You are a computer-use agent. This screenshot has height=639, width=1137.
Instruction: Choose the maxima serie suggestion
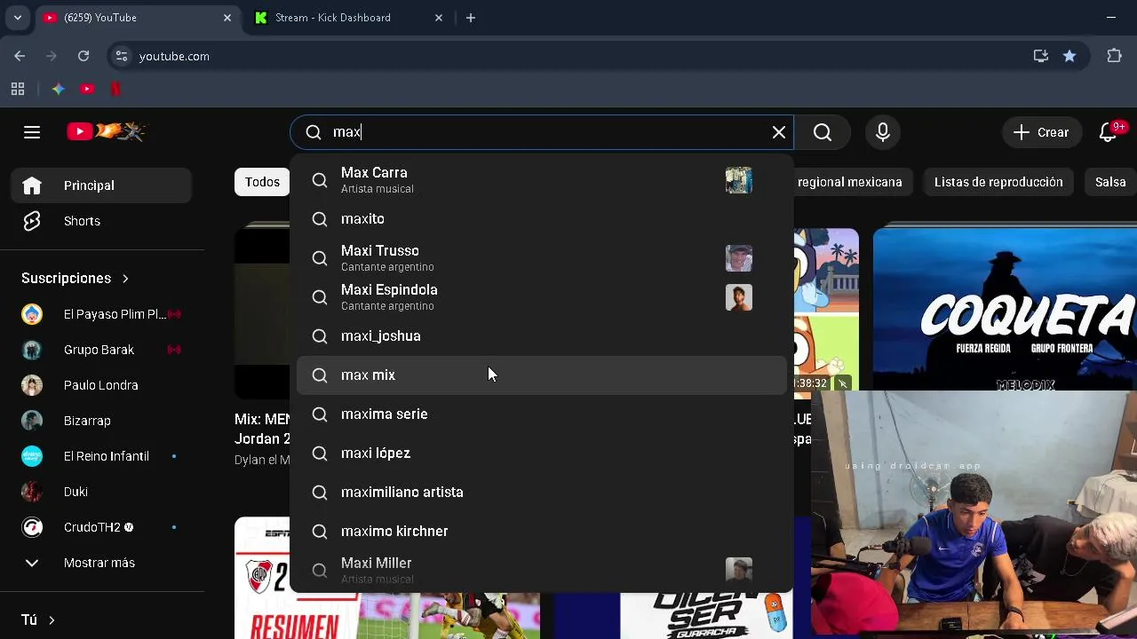click(541, 414)
